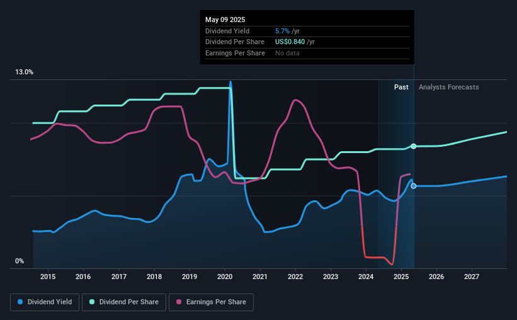The width and height of the screenshot is (517, 320).
Task: Click the 2016 x-axis label
Action: pyautogui.click(x=83, y=277)
